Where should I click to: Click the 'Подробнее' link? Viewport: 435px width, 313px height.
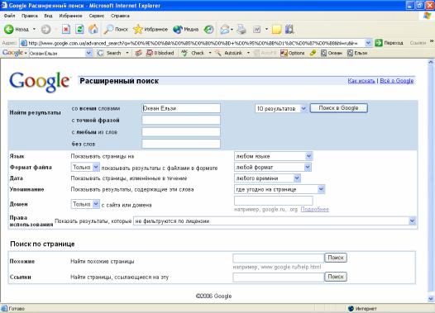pyautogui.click(x=315, y=210)
